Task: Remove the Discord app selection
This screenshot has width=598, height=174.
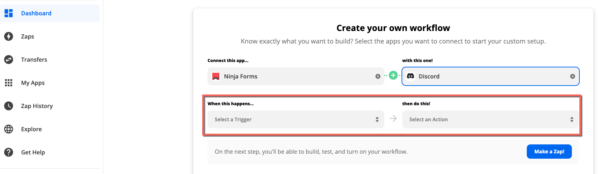Action: pyautogui.click(x=573, y=76)
